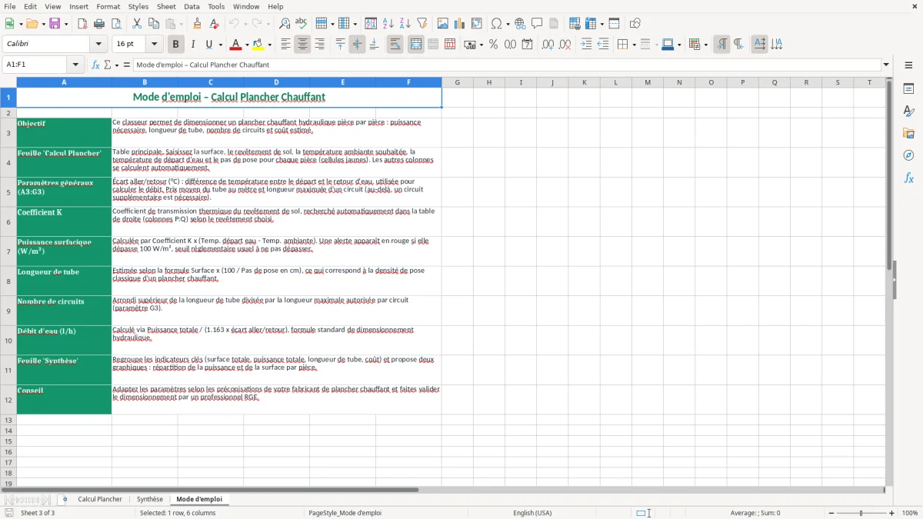The width and height of the screenshot is (923, 519).
Task: Click the zoom out minus button
Action: [831, 513]
